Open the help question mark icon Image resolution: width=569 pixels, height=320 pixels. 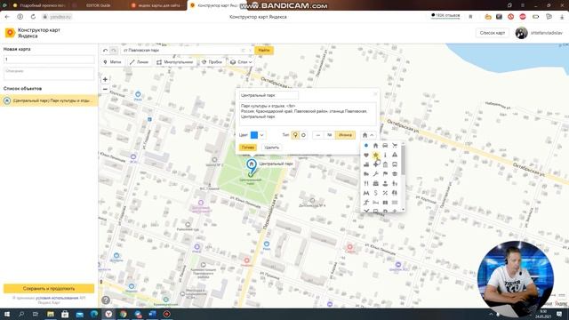click(x=106, y=300)
